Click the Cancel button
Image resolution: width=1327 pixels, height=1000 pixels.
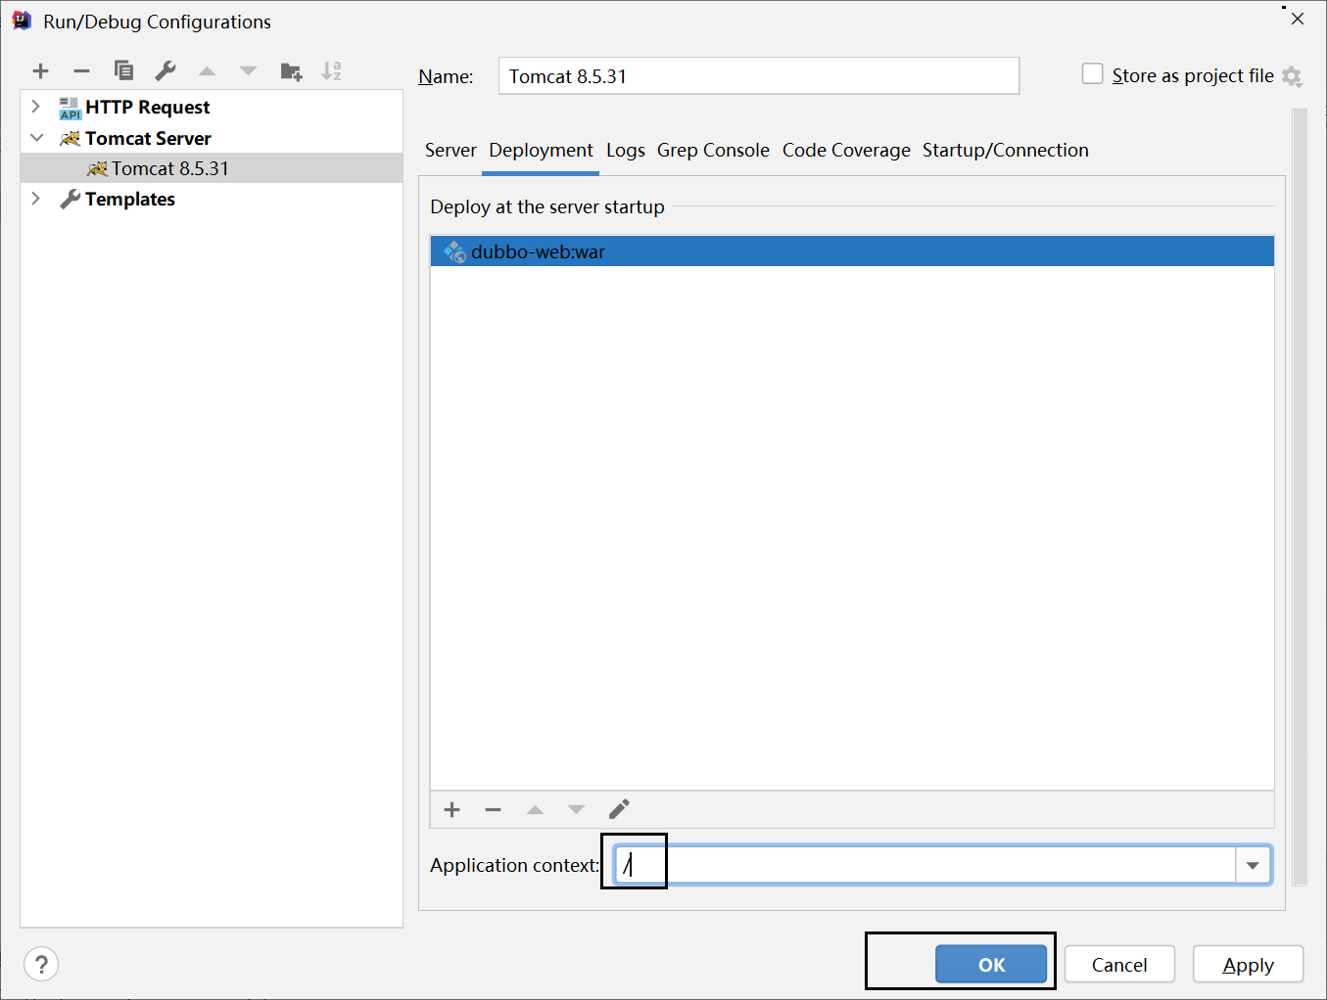[x=1119, y=965]
